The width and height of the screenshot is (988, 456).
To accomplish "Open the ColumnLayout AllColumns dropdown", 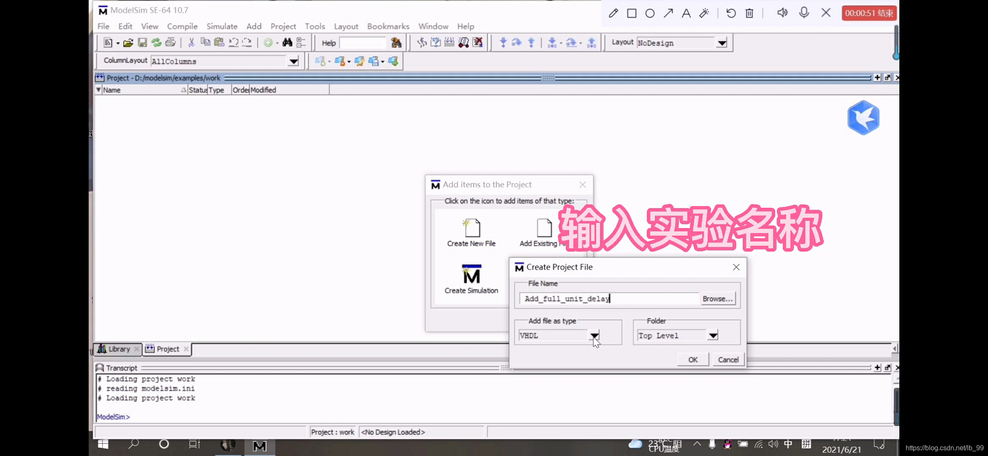I will tap(293, 61).
